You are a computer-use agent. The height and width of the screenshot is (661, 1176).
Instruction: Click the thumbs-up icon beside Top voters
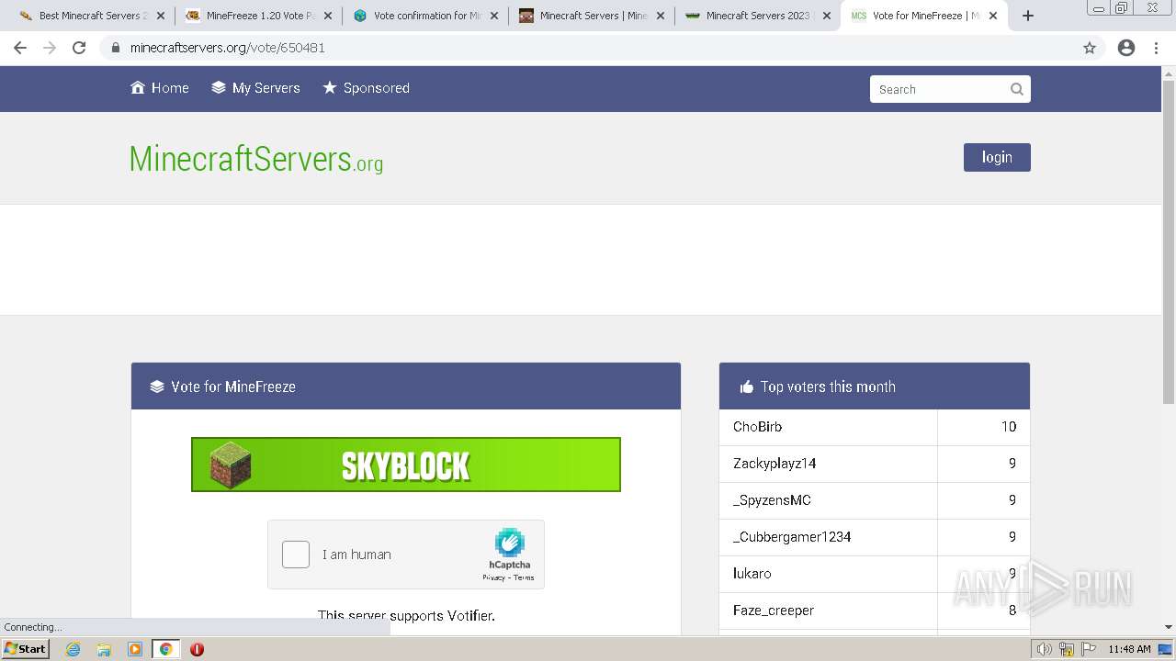[x=747, y=387]
